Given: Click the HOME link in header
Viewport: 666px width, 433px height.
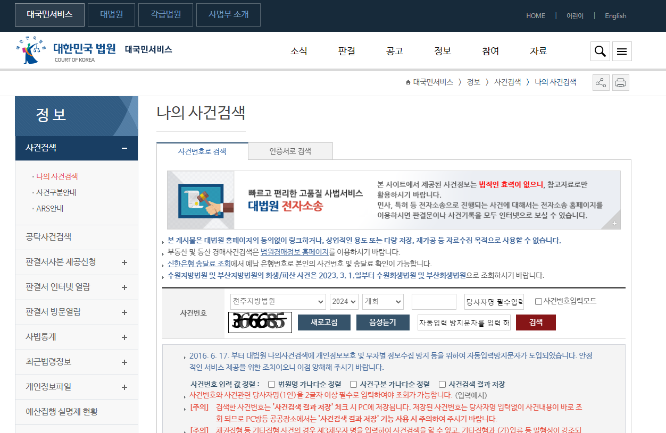Looking at the screenshot, I should tap(536, 16).
